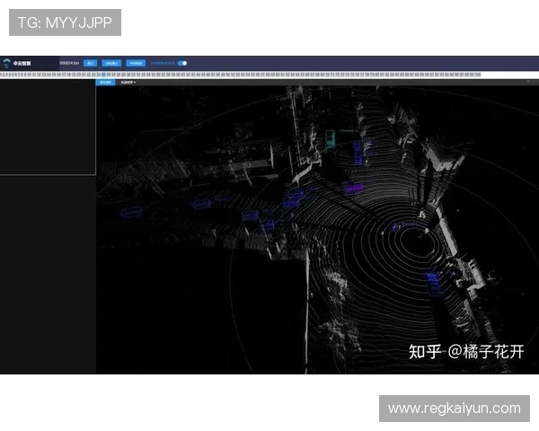This screenshot has width=539, height=431.
Task: Select the active blue tab above viewport
Action: 105,82
